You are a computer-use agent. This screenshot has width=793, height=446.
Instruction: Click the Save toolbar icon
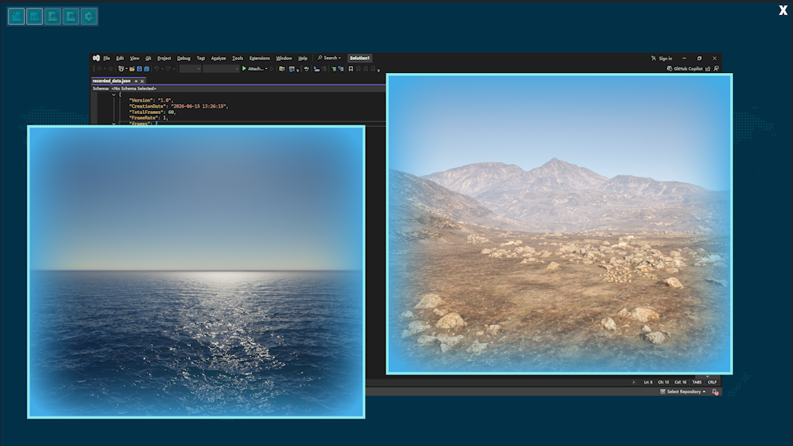point(140,69)
